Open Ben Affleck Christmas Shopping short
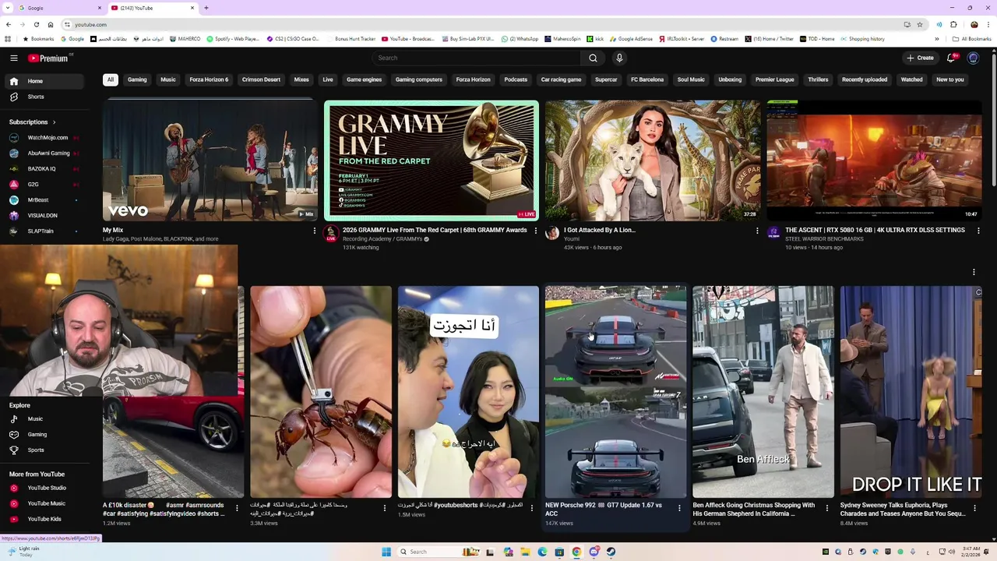The image size is (997, 561). click(763, 392)
